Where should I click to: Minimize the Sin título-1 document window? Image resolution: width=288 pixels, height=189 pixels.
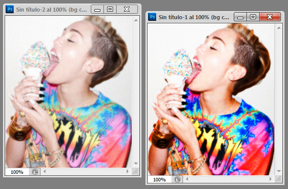(240, 17)
